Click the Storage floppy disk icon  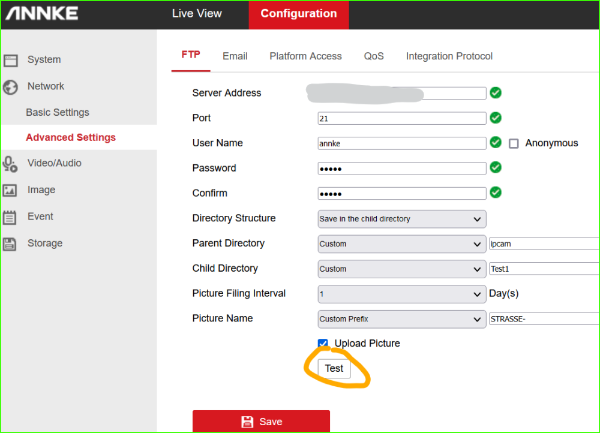click(x=10, y=243)
